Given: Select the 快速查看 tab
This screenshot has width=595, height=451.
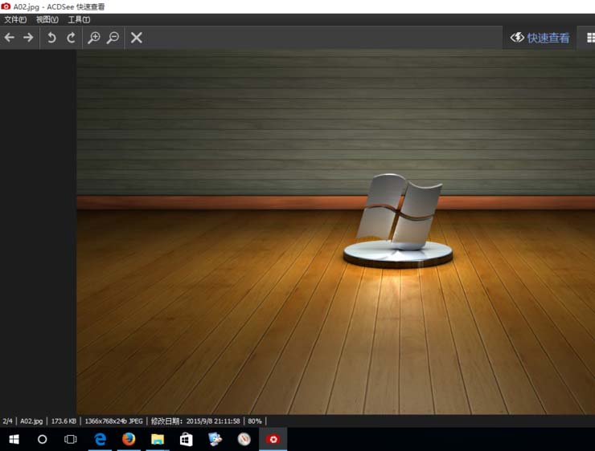Looking at the screenshot, I should [540, 38].
